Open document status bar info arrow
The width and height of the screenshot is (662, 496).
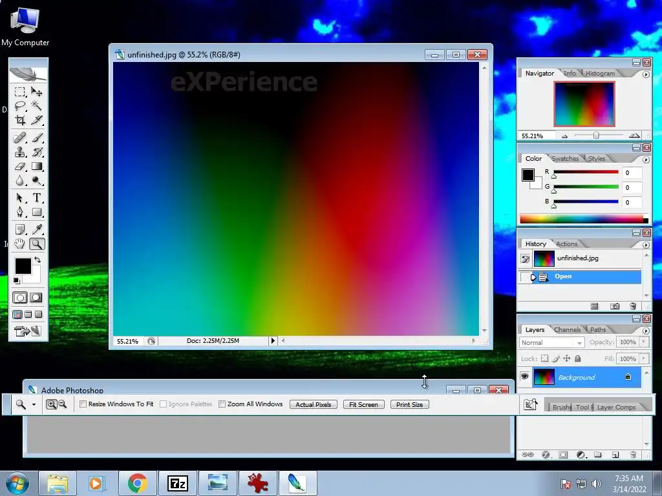point(273,340)
